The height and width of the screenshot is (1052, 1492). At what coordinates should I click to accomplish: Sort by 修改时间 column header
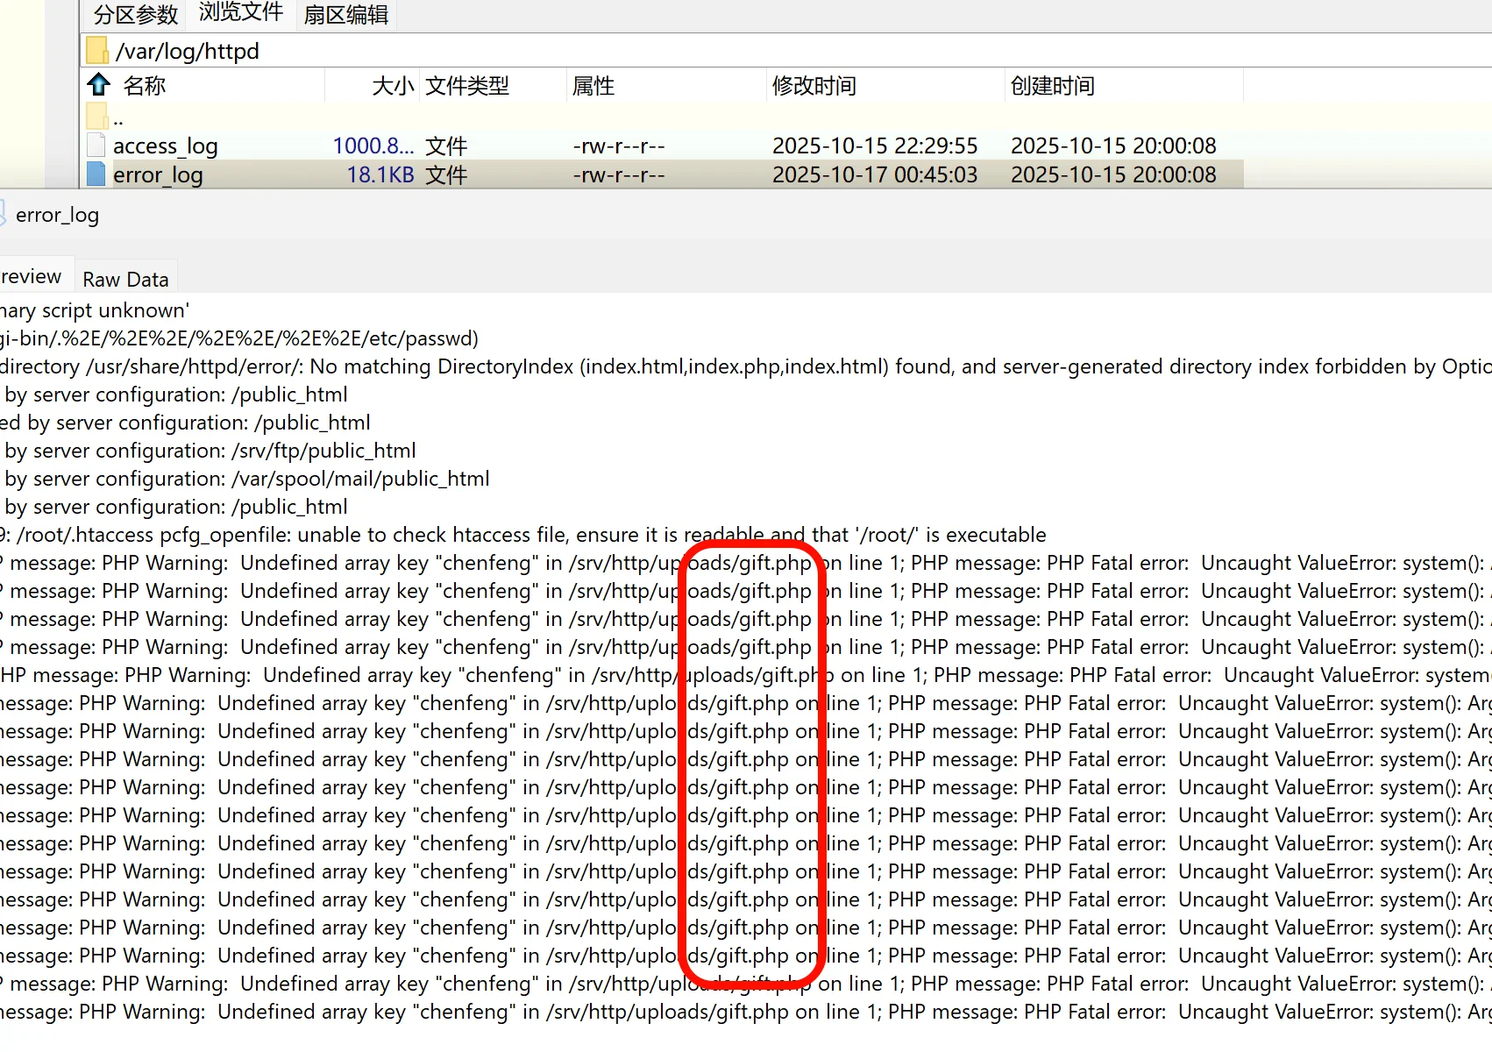[x=813, y=86]
